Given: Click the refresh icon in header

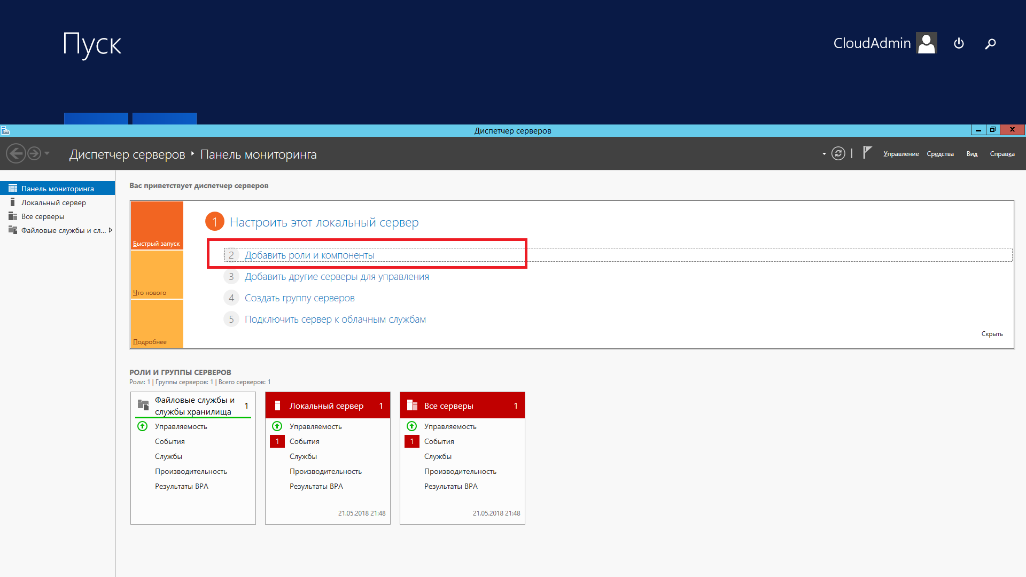Looking at the screenshot, I should [x=838, y=154].
